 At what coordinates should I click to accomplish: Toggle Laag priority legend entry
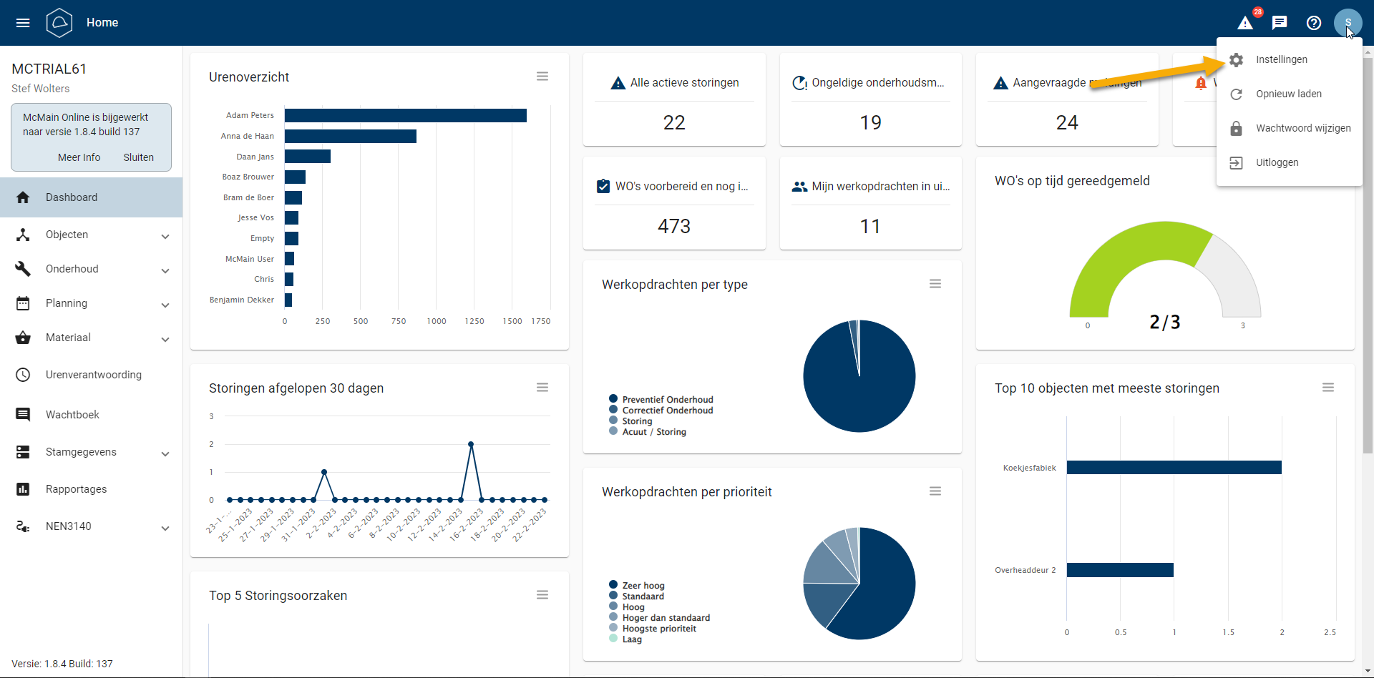tap(630, 639)
